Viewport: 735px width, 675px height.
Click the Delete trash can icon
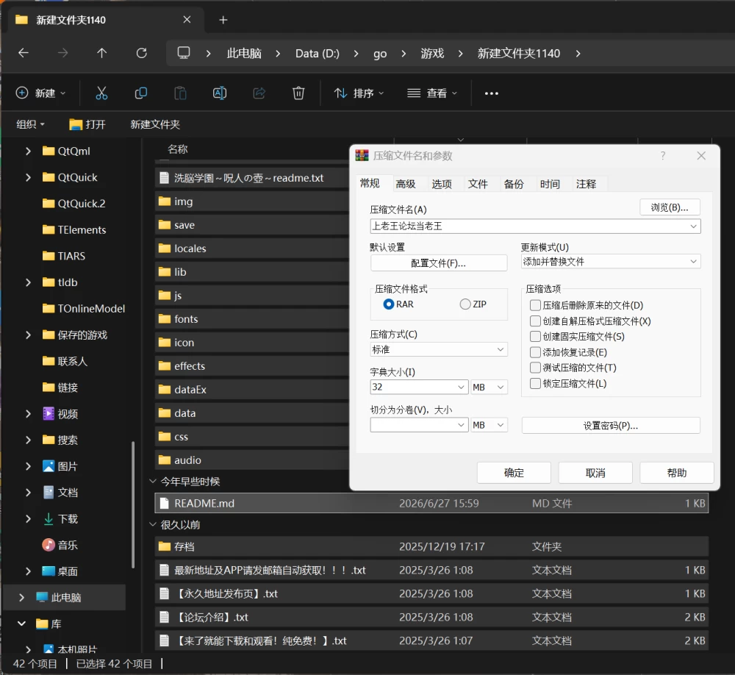tap(298, 93)
